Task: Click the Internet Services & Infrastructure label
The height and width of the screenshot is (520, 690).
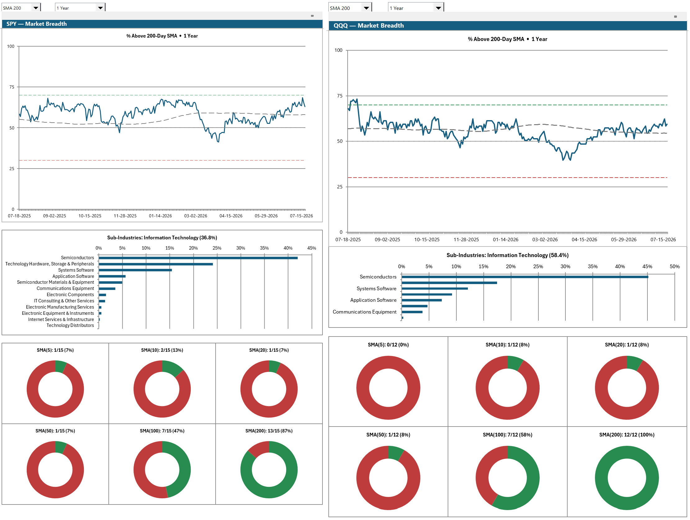Action: point(61,319)
